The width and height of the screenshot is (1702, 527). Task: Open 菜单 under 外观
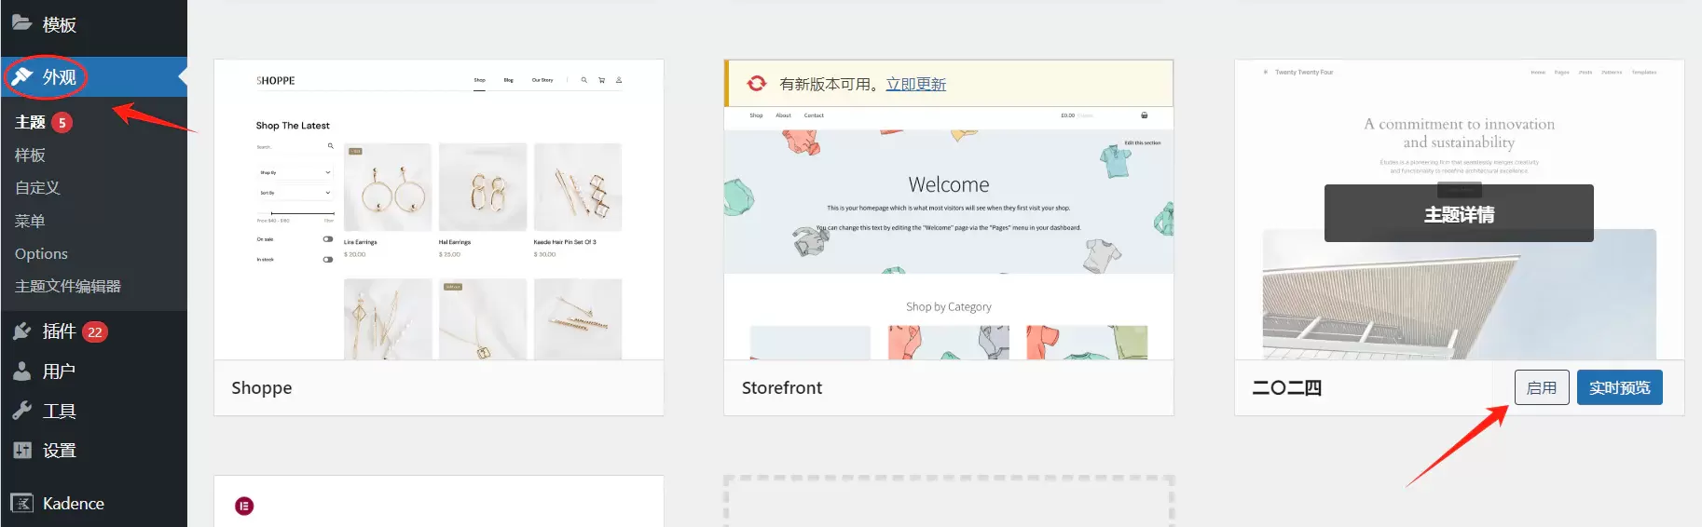click(30, 221)
